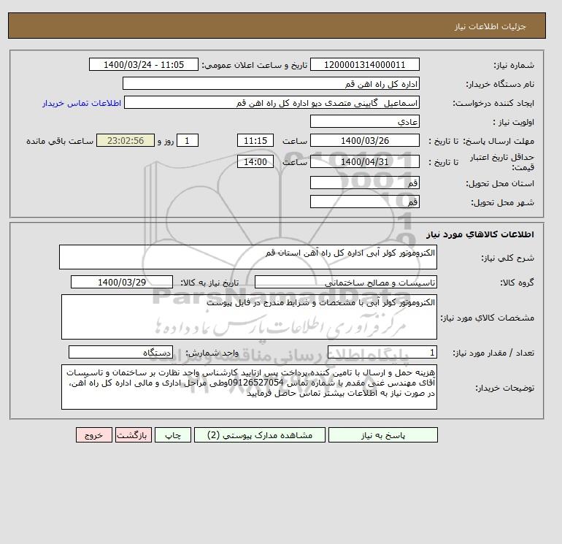Click label تاریخ و ساعت اعلان عمومی
Image resolution: width=562 pixels, height=544 pixels.
[x=255, y=65]
